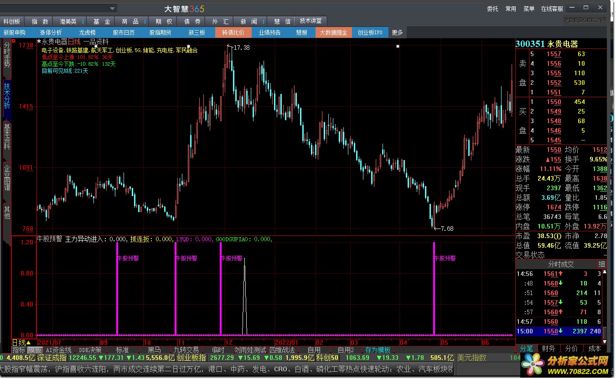Screen dimensions: 616x379
Task: Open the 科创板 market button
Action: [12, 21]
